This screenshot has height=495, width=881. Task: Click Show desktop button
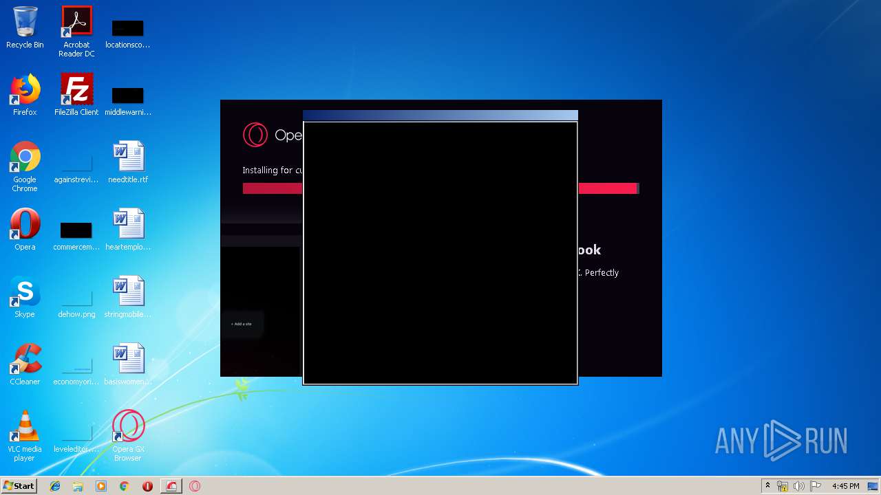coord(873,486)
